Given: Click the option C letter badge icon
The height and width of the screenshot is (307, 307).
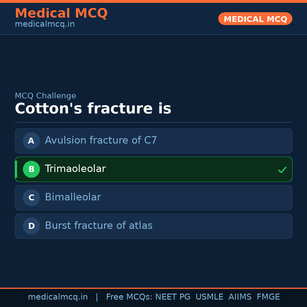Looking at the screenshot, I should (31, 198).
